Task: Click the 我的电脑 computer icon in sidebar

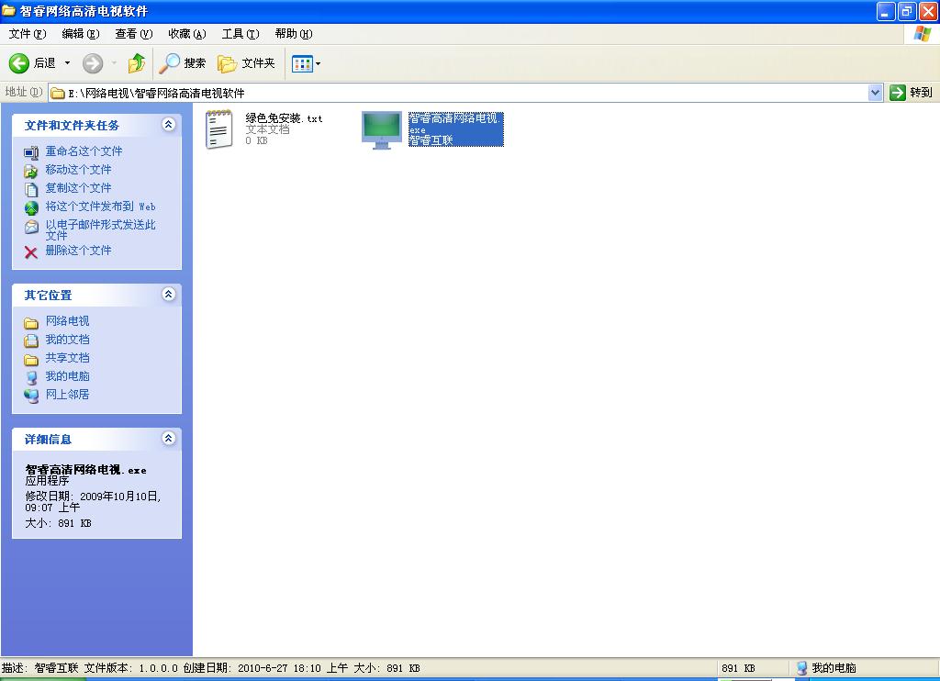Action: (31, 377)
